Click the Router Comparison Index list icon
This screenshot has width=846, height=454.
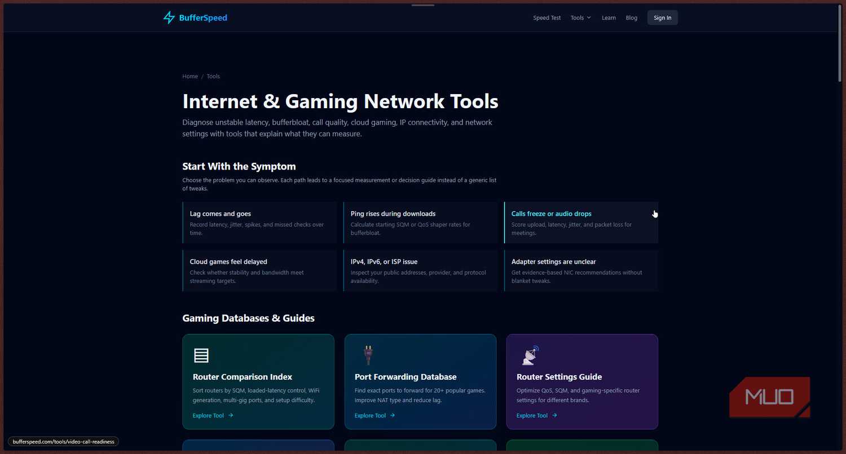click(x=201, y=355)
